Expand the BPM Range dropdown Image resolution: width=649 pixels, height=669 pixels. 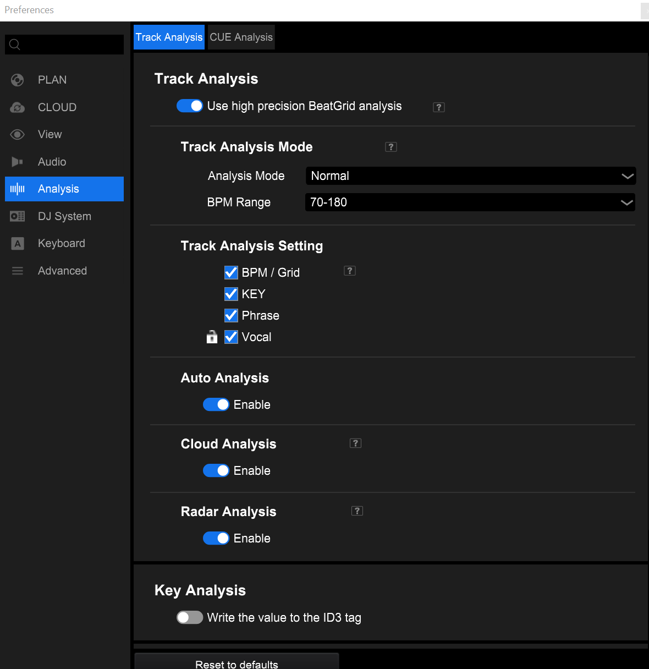470,202
